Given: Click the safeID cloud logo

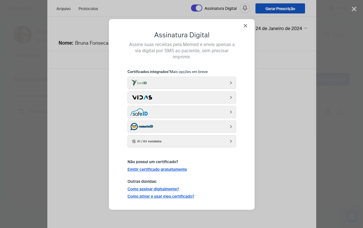Looking at the screenshot, I should click(x=139, y=112).
